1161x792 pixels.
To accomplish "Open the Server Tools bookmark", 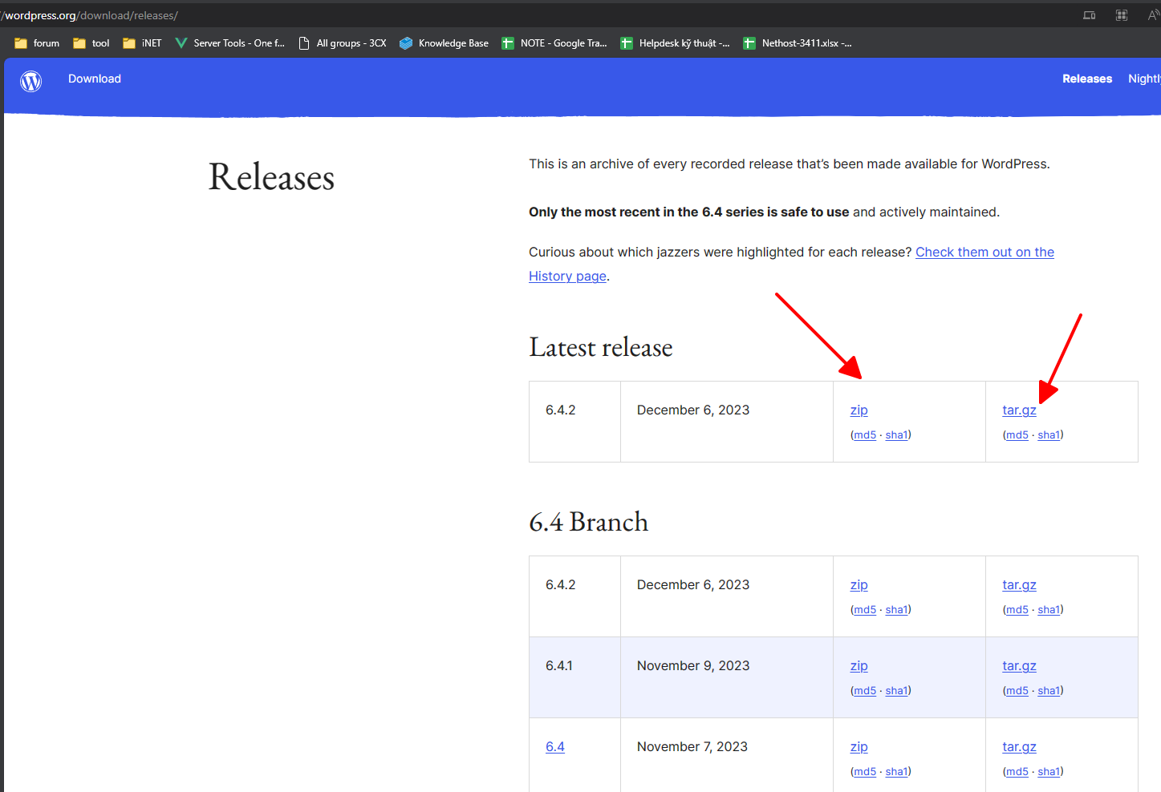I will pos(230,43).
